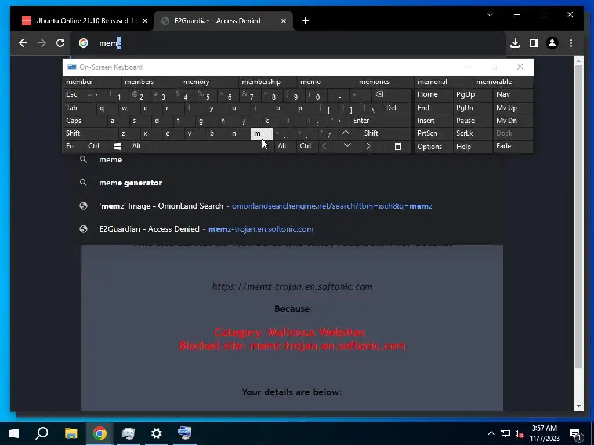Click the backspace key on On-Screen Keyboard
The width and height of the screenshot is (594, 445).
[379, 94]
